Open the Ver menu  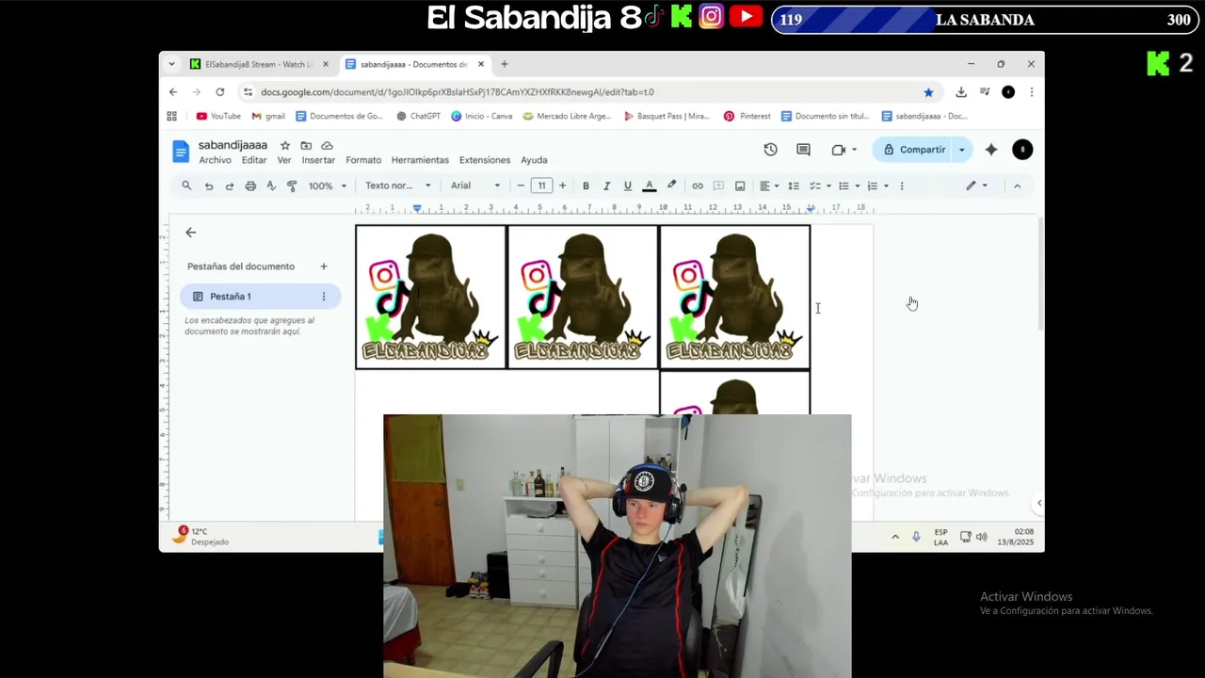click(x=284, y=160)
